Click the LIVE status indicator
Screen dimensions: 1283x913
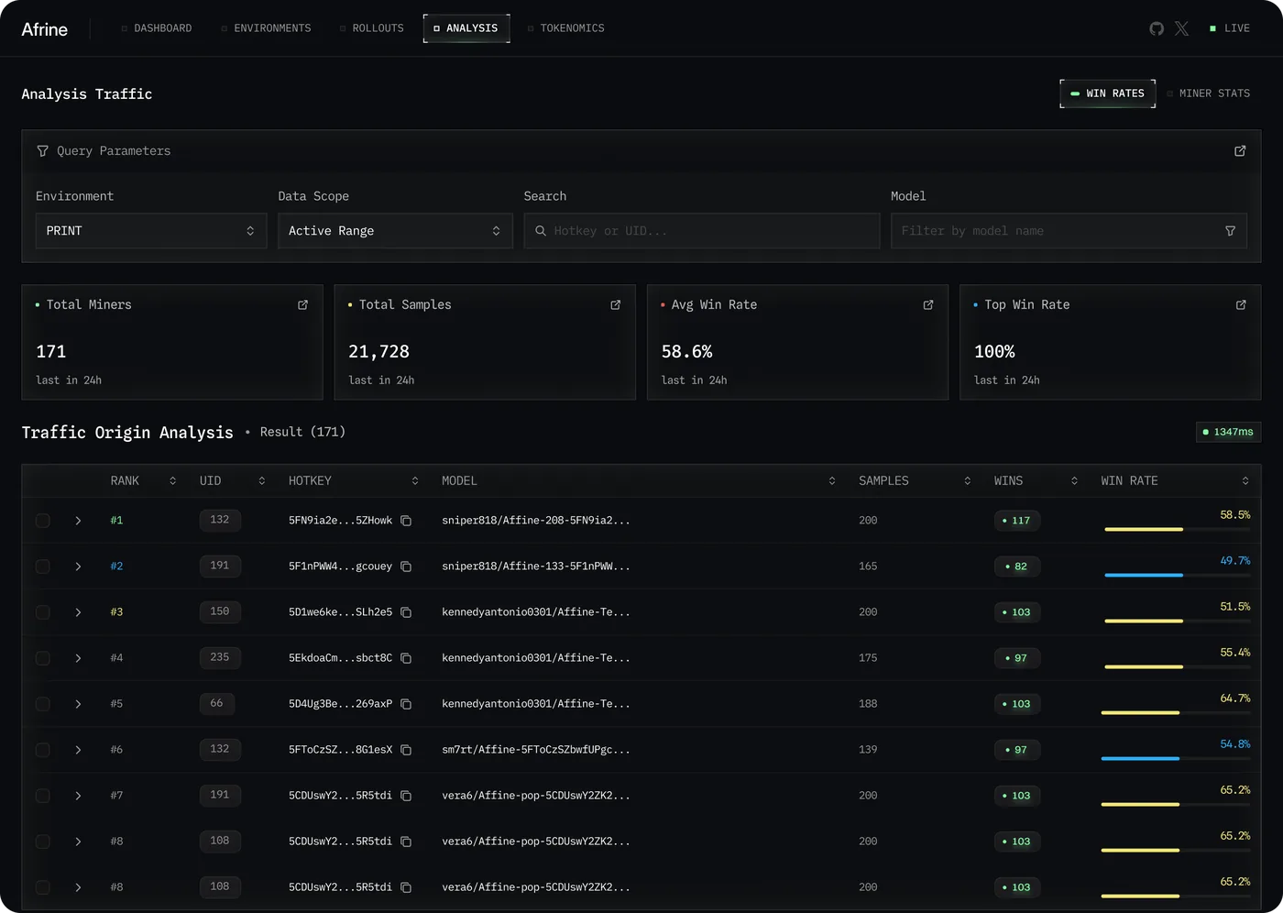(x=1229, y=28)
